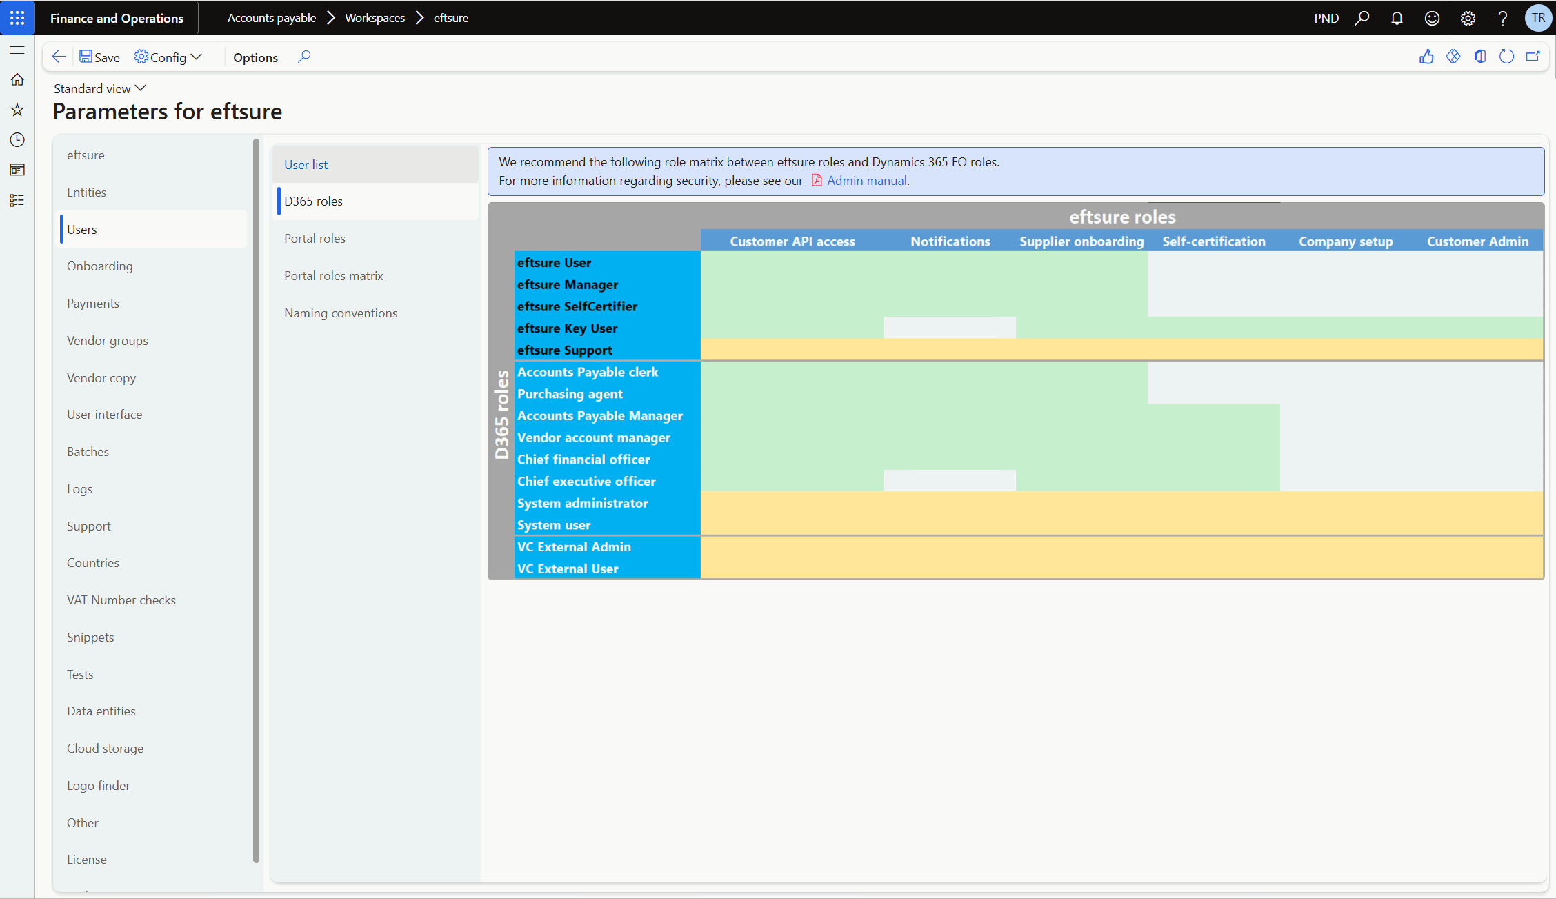This screenshot has width=1556, height=899.
Task: Click the Workspaces breadcrumb
Action: 375,18
